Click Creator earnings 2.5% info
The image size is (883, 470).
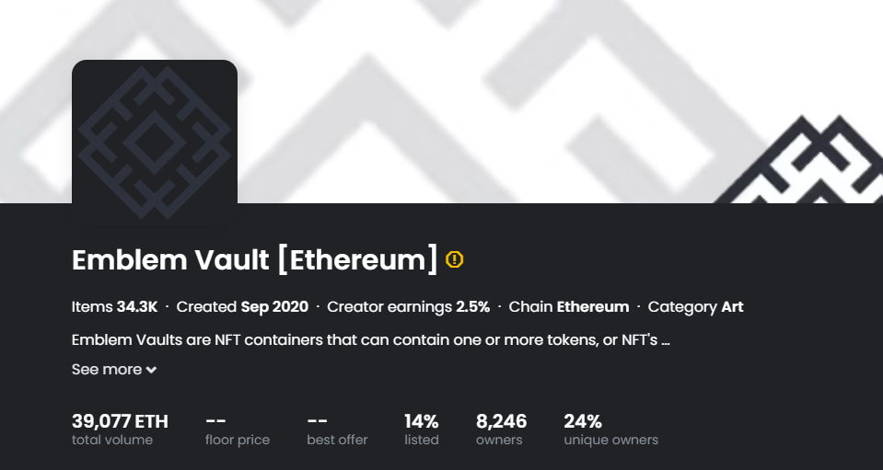[408, 307]
